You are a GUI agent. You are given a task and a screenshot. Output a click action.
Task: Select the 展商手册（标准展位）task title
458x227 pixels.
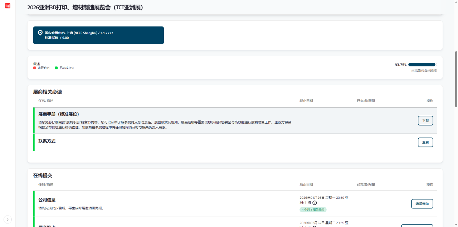59,114
